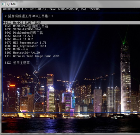Click the QEMU title bar text
Screen dimensions: 140x135
pos(11,4)
